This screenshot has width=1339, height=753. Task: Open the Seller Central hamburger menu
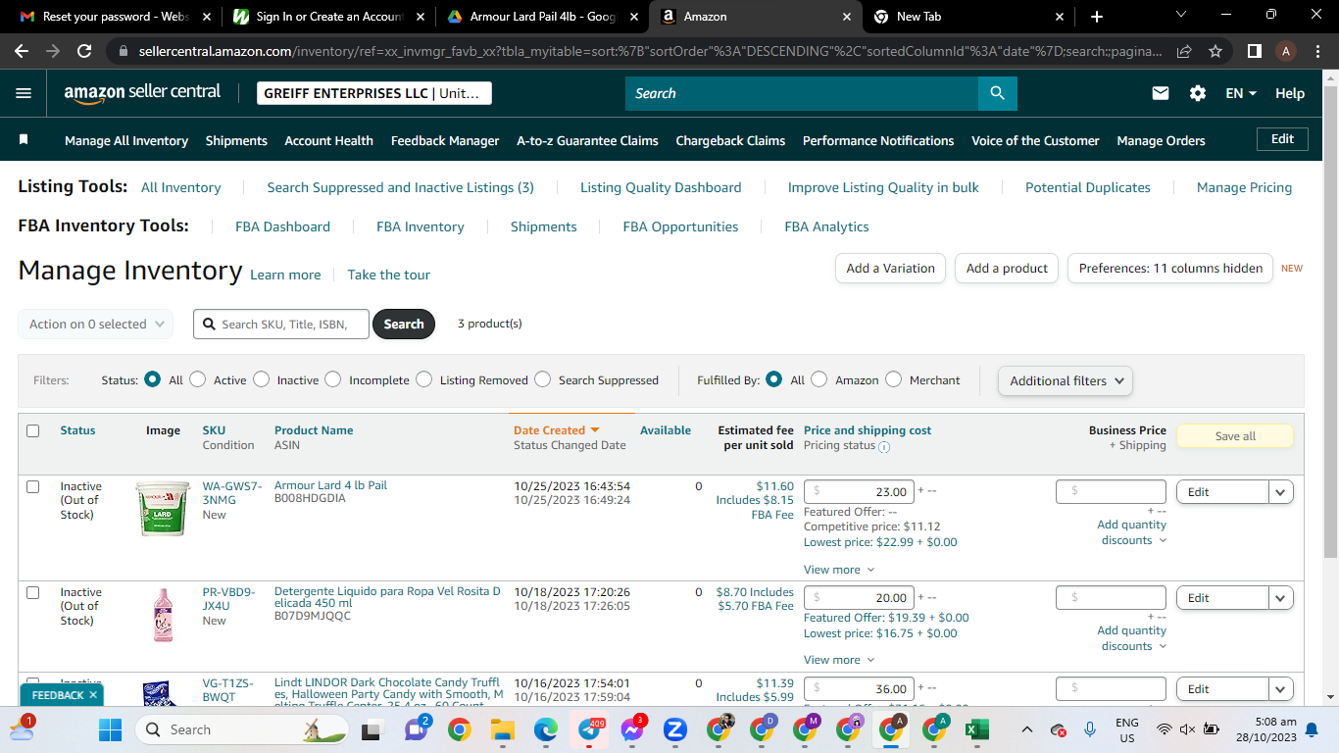coord(24,93)
